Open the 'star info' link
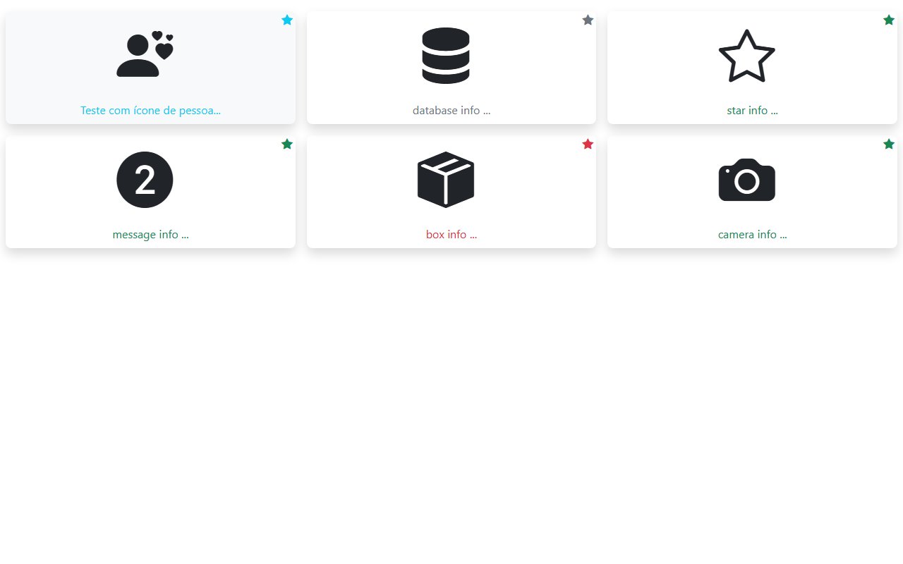This screenshot has width=903, height=564. pyautogui.click(x=752, y=110)
